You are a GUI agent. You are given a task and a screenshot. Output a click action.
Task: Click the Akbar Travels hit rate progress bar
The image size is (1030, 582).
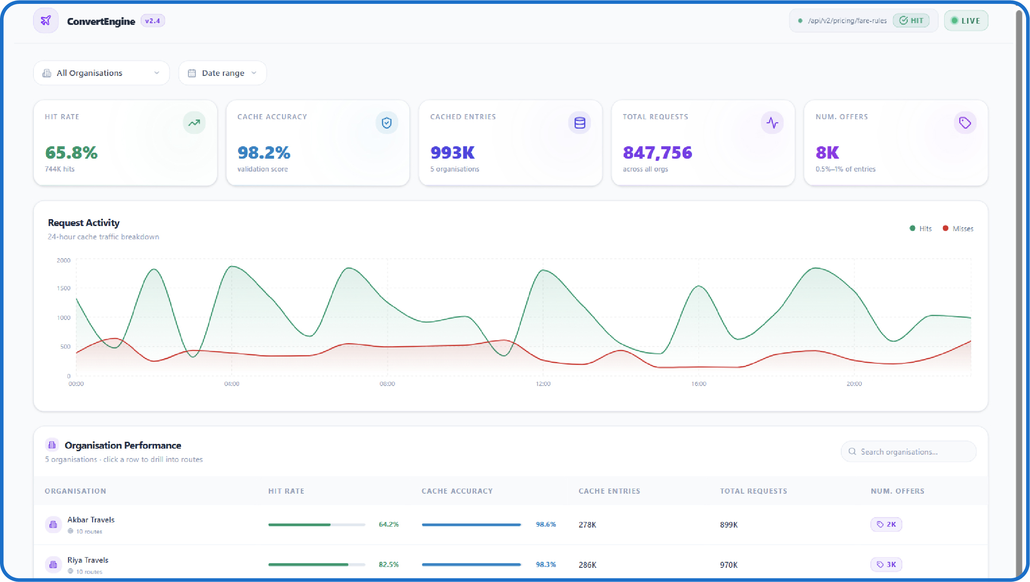317,525
